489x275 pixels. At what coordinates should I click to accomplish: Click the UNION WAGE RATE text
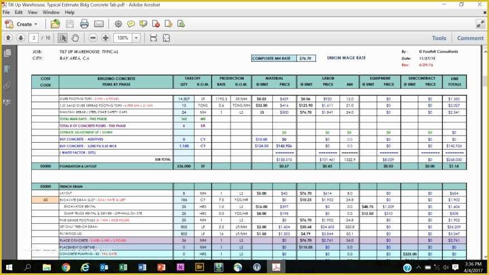click(346, 58)
